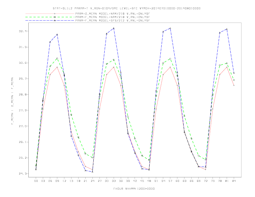Screen dimensions: 255x197
Task: Select the blue F_MEAN GFS/212 legend label
Action: (112, 21)
